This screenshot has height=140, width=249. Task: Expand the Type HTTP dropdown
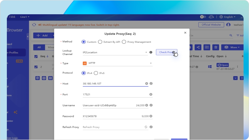pos(117,63)
